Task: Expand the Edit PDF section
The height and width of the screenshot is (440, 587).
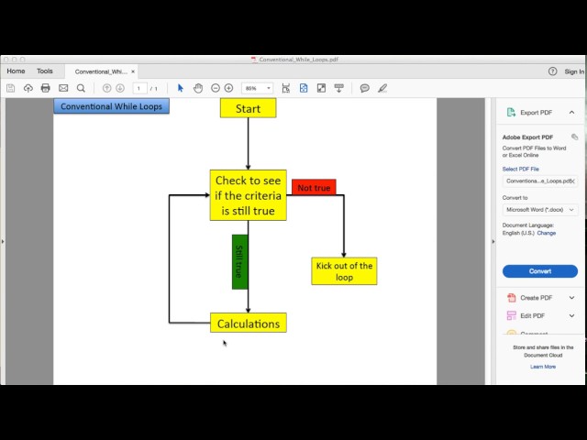Action: [x=571, y=315]
